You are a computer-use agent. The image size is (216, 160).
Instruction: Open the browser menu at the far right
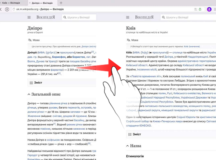click(215, 9)
